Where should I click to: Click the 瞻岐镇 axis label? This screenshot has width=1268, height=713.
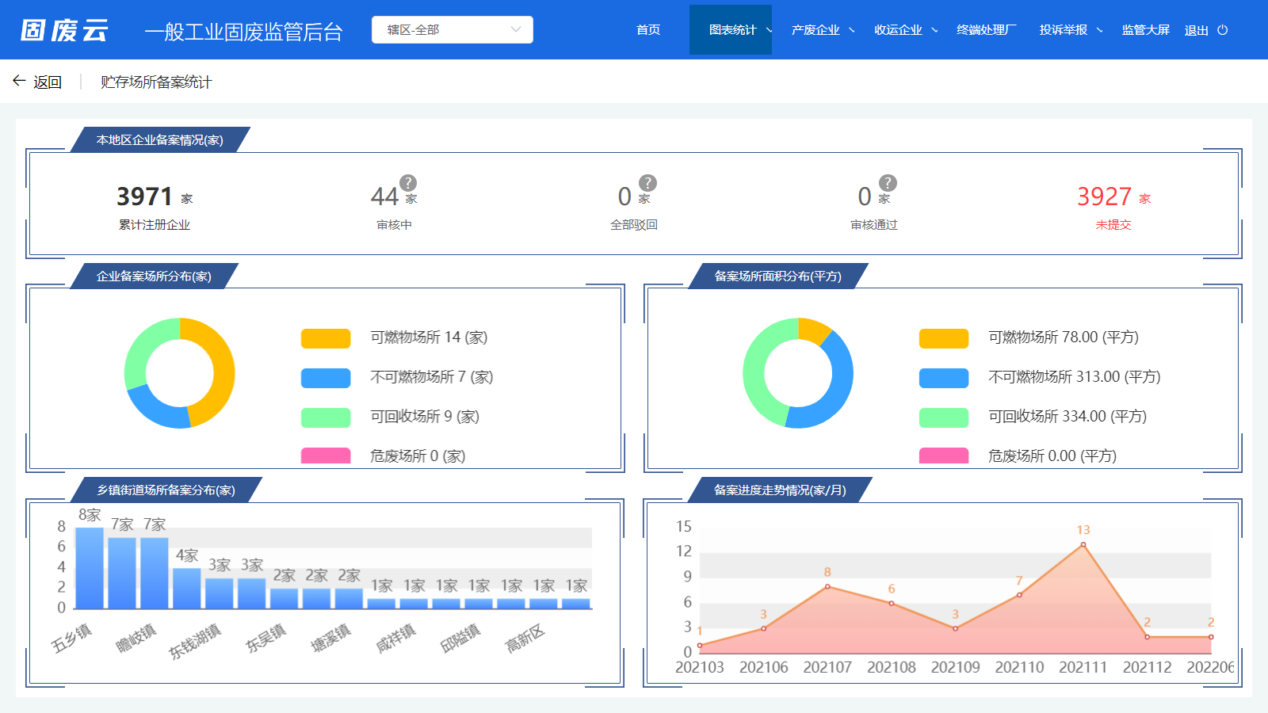pyautogui.click(x=136, y=639)
